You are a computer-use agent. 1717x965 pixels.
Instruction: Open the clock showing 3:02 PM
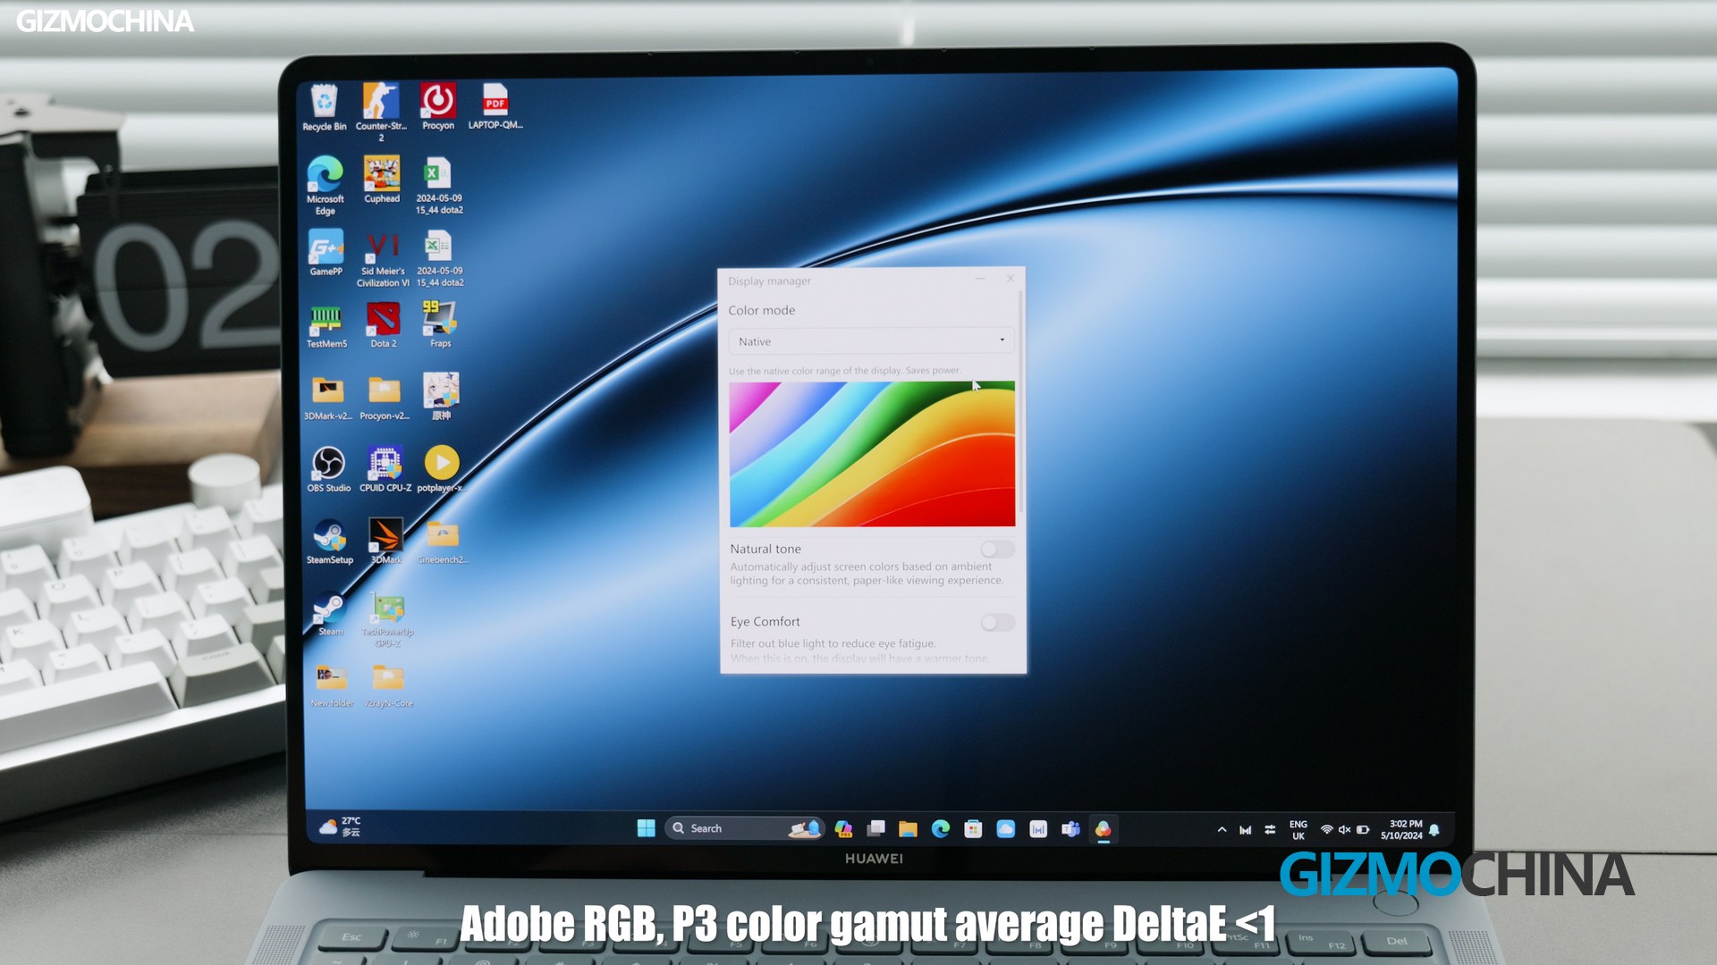click(1401, 830)
